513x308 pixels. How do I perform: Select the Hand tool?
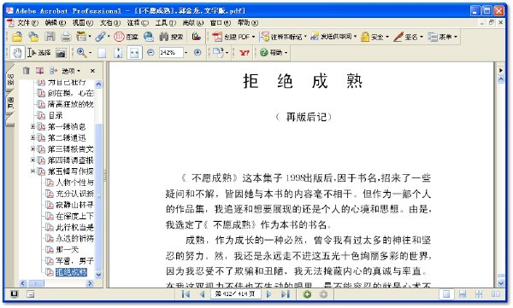[x=17, y=52]
